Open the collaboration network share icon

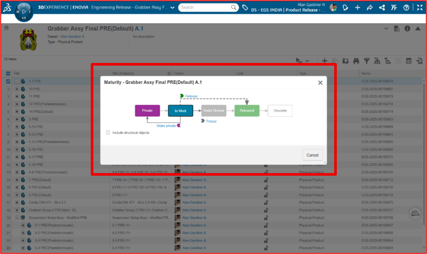coord(382,8)
